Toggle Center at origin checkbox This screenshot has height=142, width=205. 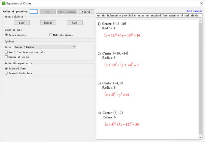[x=6, y=57]
